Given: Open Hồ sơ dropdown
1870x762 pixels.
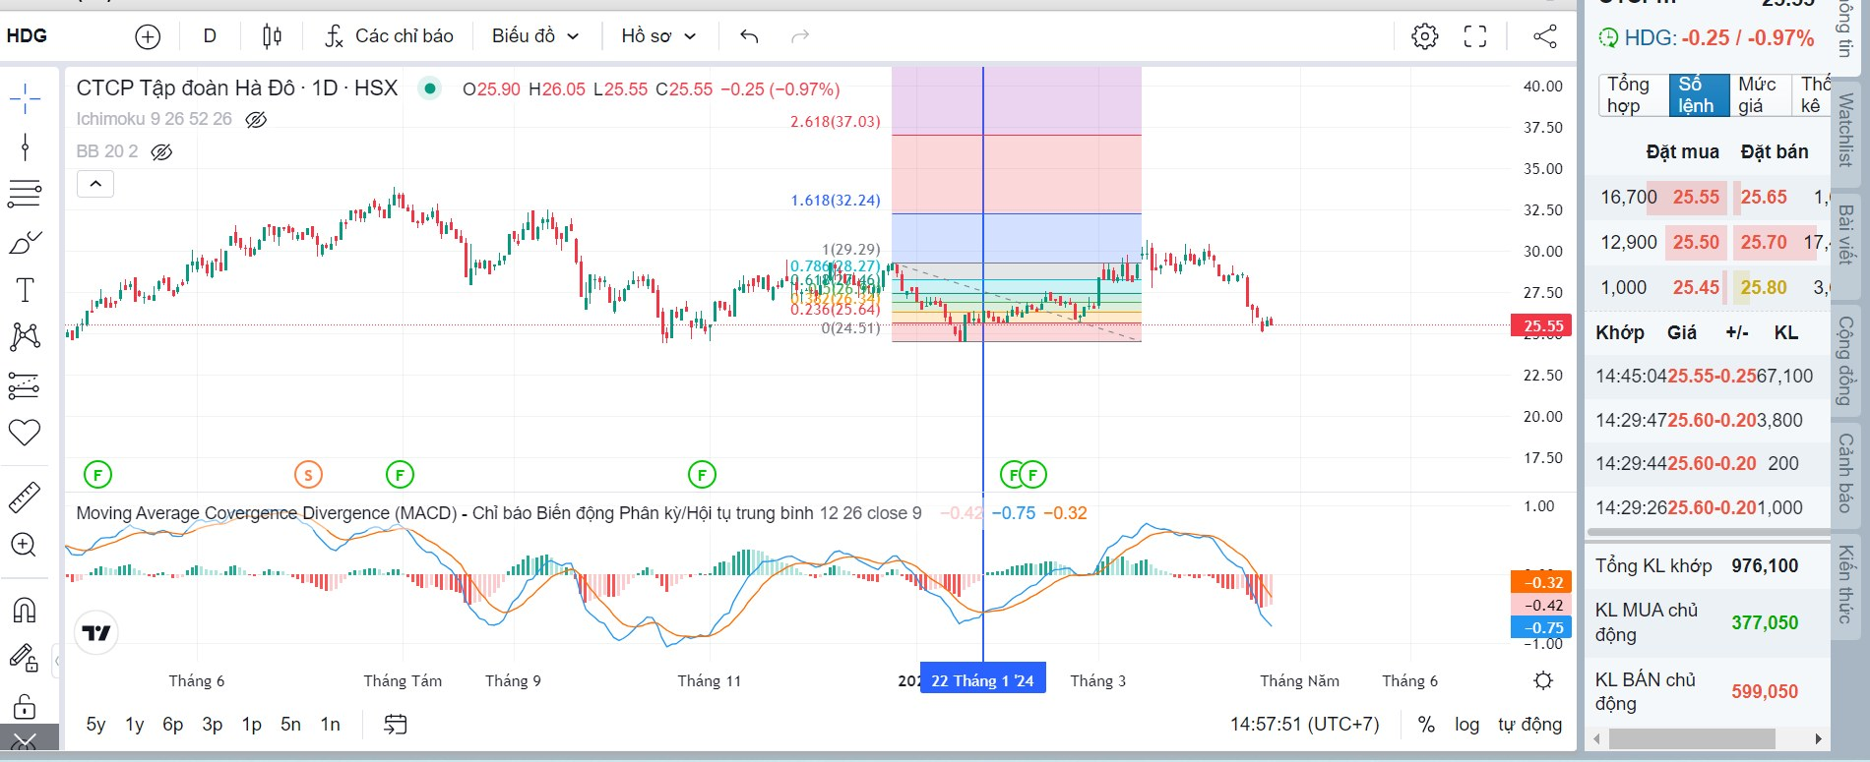Looking at the screenshot, I should 657,36.
